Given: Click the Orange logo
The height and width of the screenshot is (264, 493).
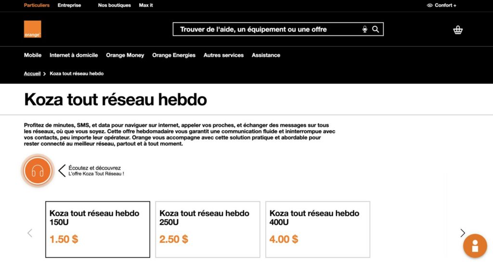Looking at the screenshot, I should tap(32, 29).
